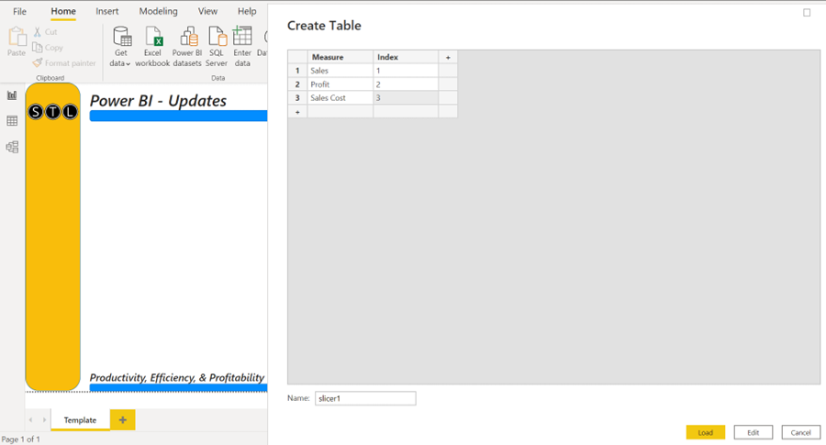Click row header number 3
The image size is (826, 445).
(297, 98)
